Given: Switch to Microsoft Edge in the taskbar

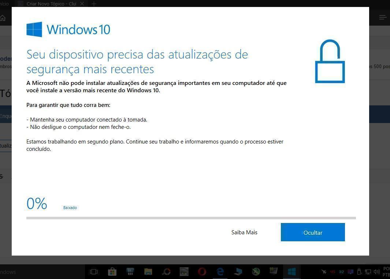Looking at the screenshot, I should coord(220,272).
